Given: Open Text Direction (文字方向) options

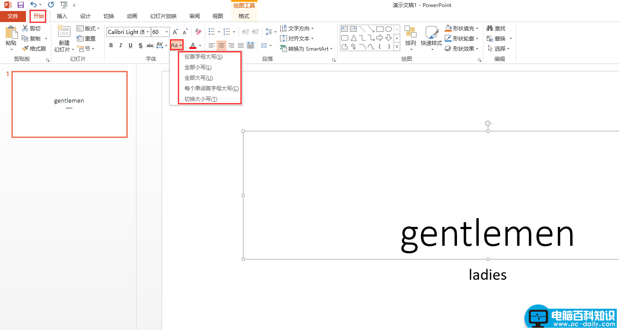Looking at the screenshot, I should 297,28.
